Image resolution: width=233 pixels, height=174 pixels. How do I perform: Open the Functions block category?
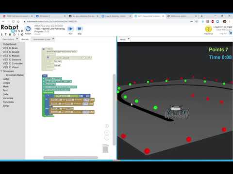(x=8, y=102)
